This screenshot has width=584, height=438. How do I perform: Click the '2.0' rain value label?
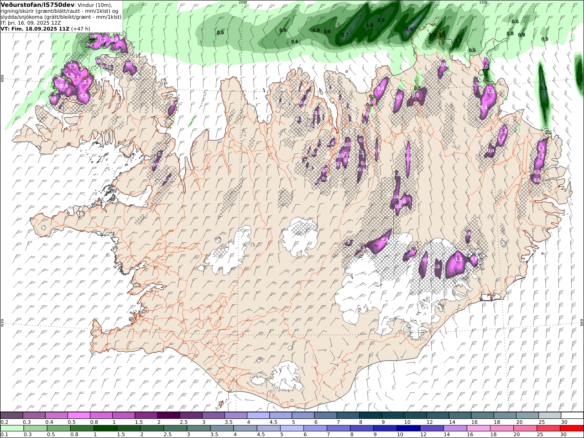point(381,21)
